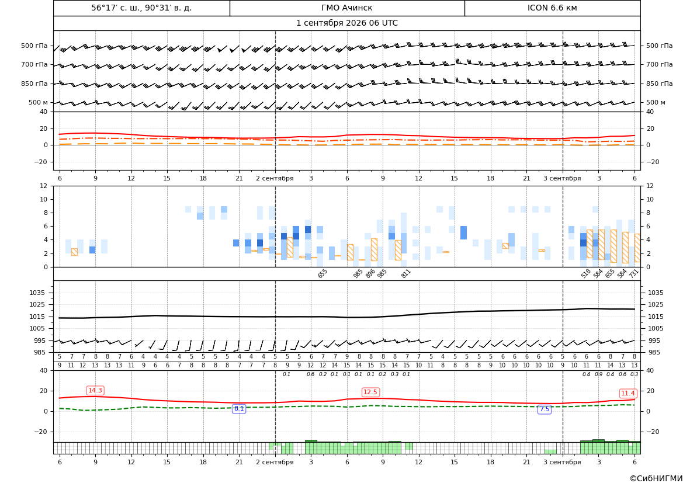
Task: Click the 500 м left level label
Action: [x=38, y=102]
